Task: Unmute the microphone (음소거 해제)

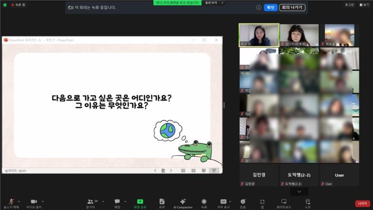Action: [11, 203]
